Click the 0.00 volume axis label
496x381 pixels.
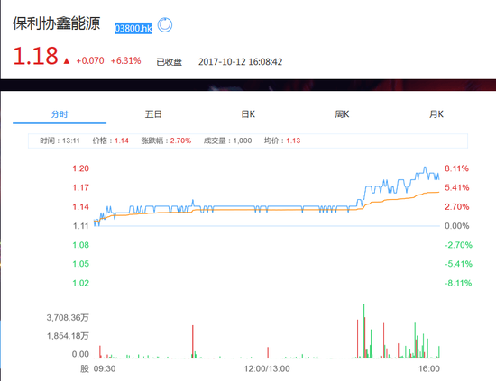(80, 354)
